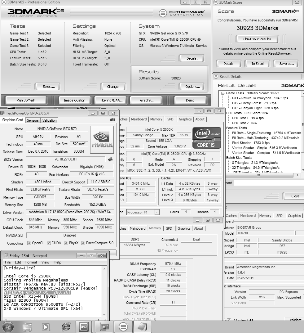Open the Help menu in Notepad
The image size is (304, 333).
coord(57,262)
